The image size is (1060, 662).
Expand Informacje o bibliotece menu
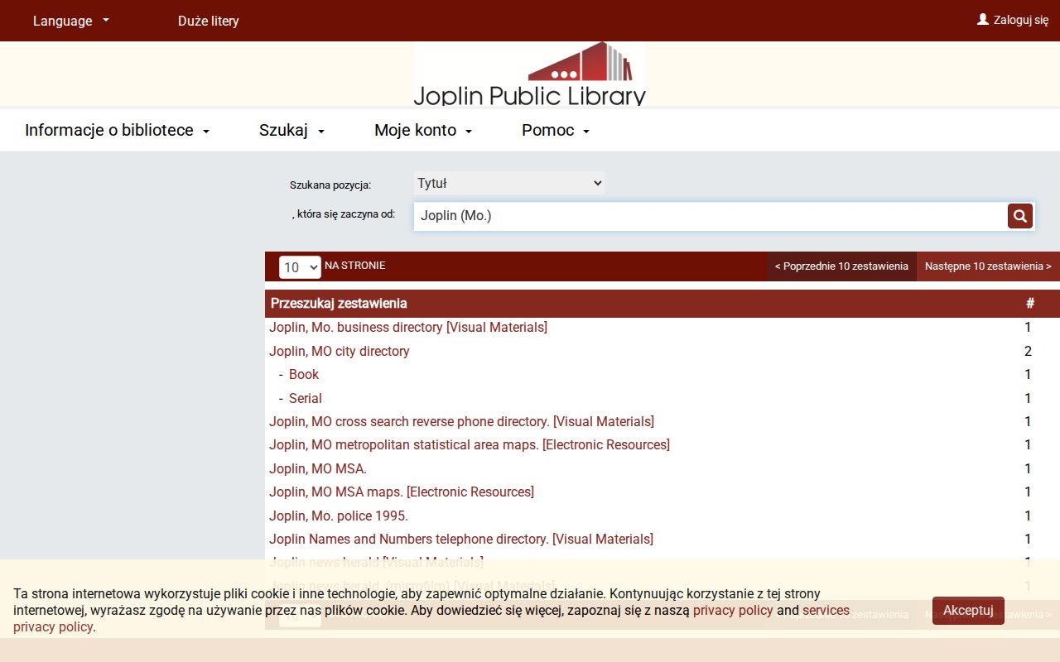(x=118, y=130)
